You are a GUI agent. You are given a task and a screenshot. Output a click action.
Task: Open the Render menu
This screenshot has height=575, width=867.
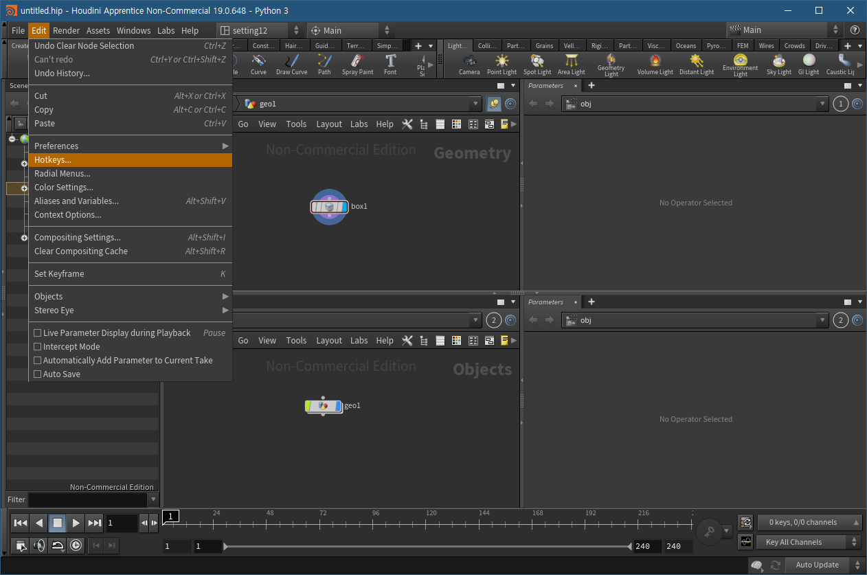tap(66, 30)
